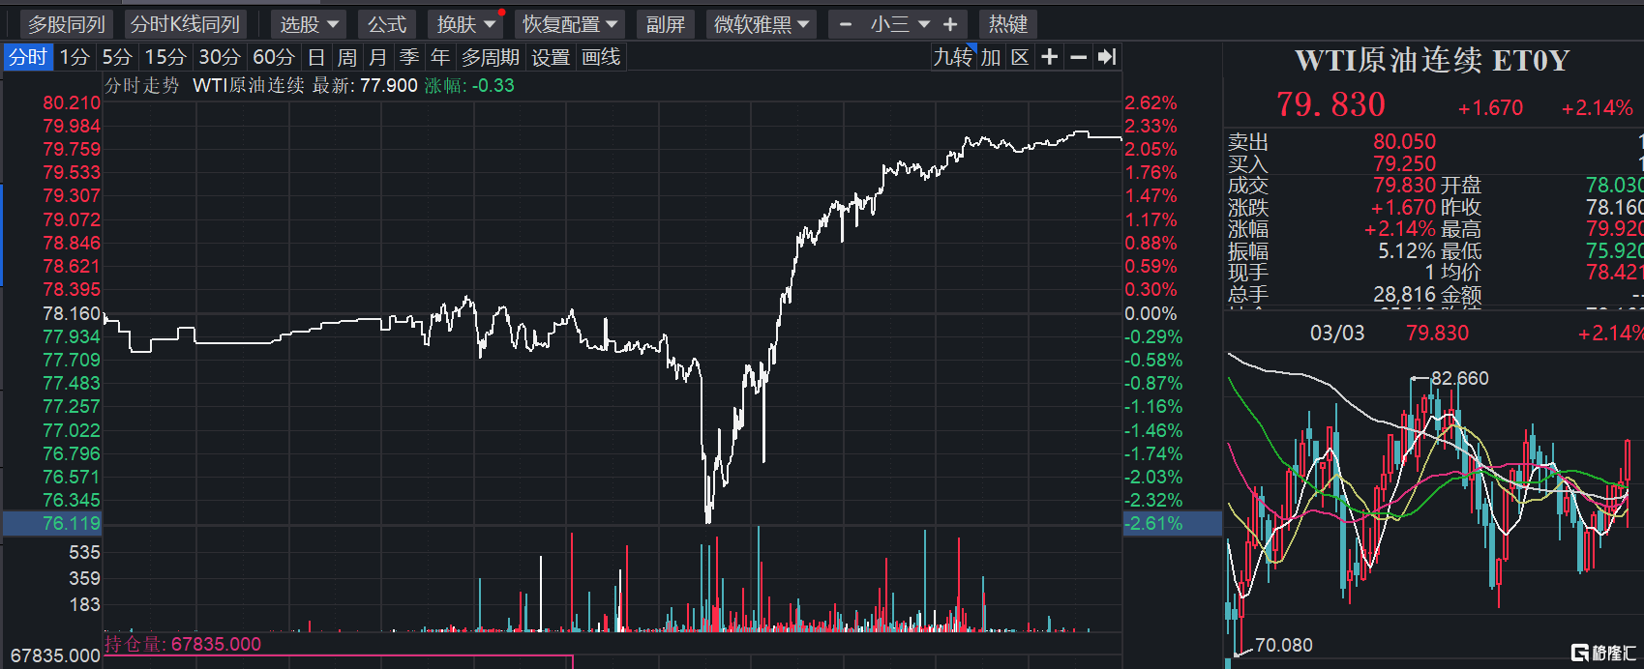Open the 选股 dropdown menu
The width and height of the screenshot is (1644, 669).
coord(309,24)
